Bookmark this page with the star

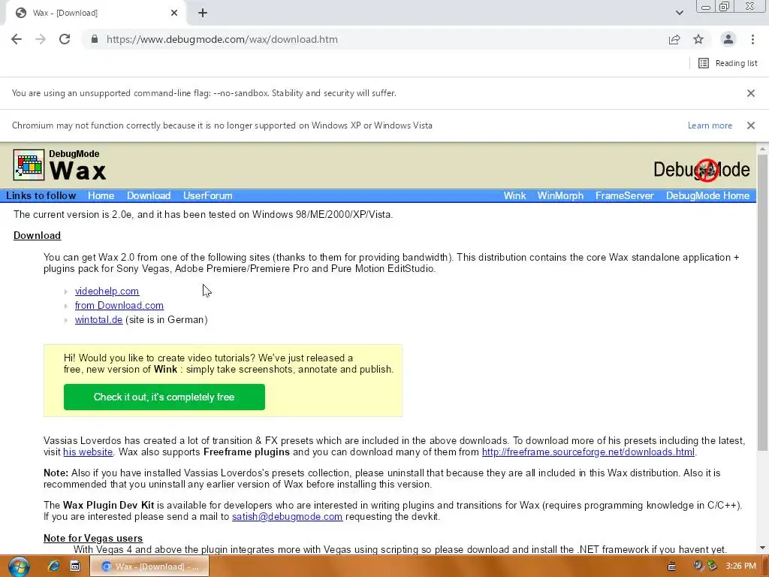[x=698, y=39]
